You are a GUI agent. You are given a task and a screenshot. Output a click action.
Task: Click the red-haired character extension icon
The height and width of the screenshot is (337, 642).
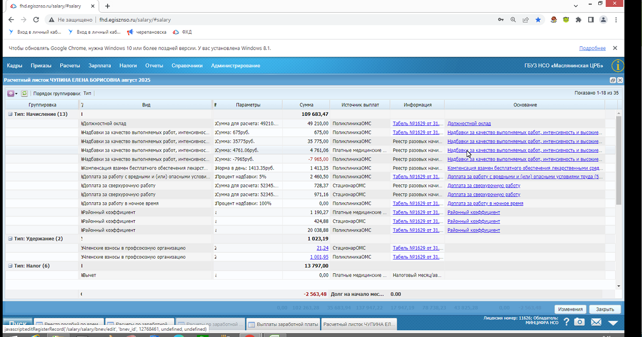point(553,19)
